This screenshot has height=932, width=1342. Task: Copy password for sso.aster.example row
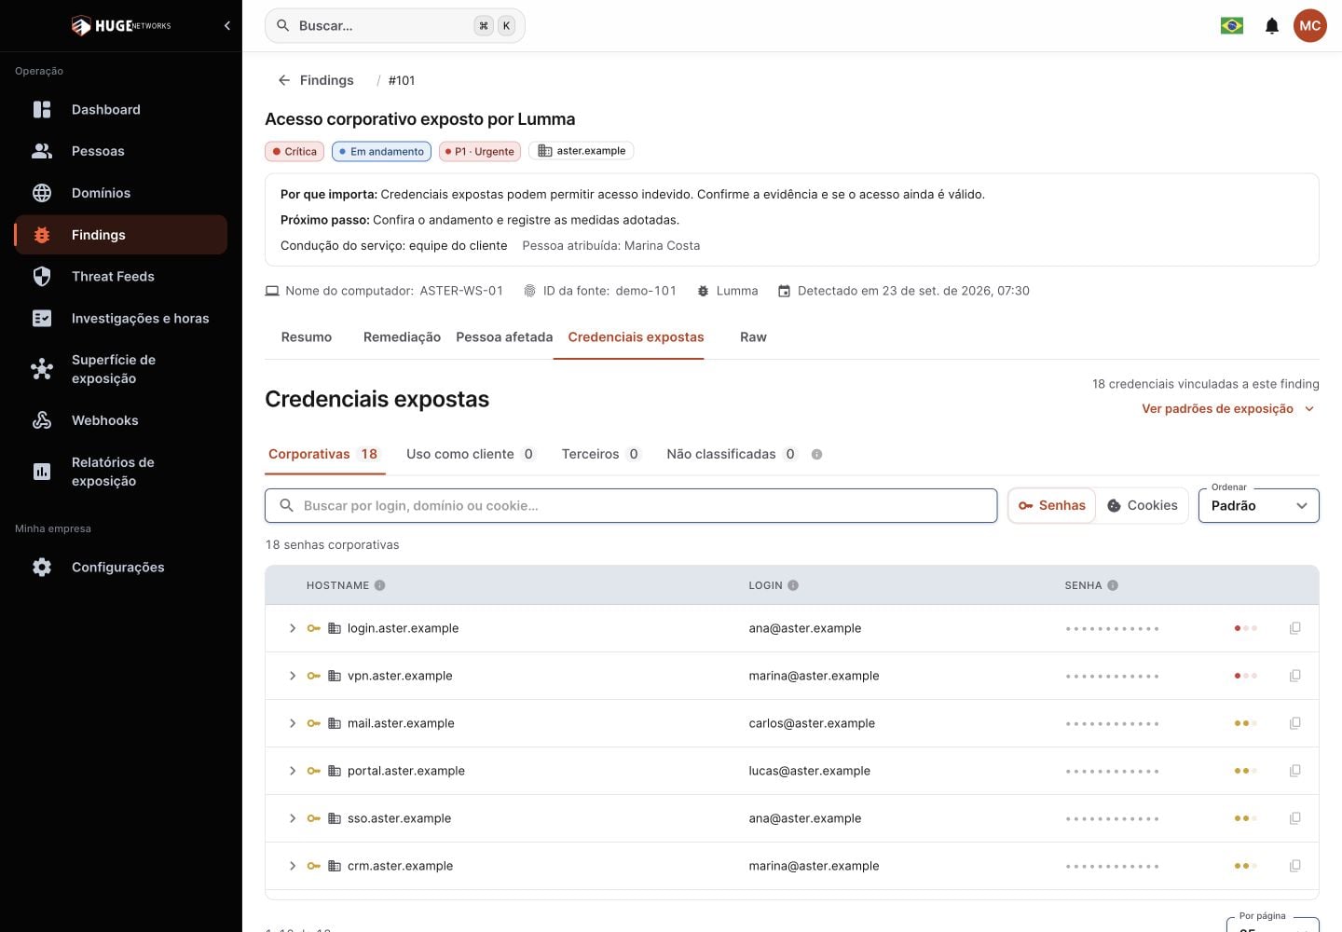[1294, 818]
